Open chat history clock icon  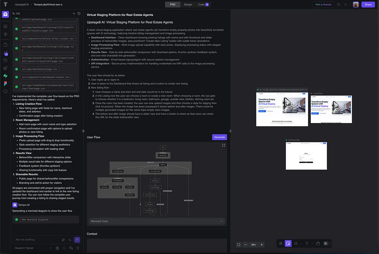79,13
